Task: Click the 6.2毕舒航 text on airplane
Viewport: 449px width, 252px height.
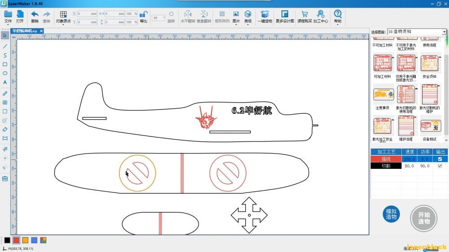Action: click(x=252, y=111)
